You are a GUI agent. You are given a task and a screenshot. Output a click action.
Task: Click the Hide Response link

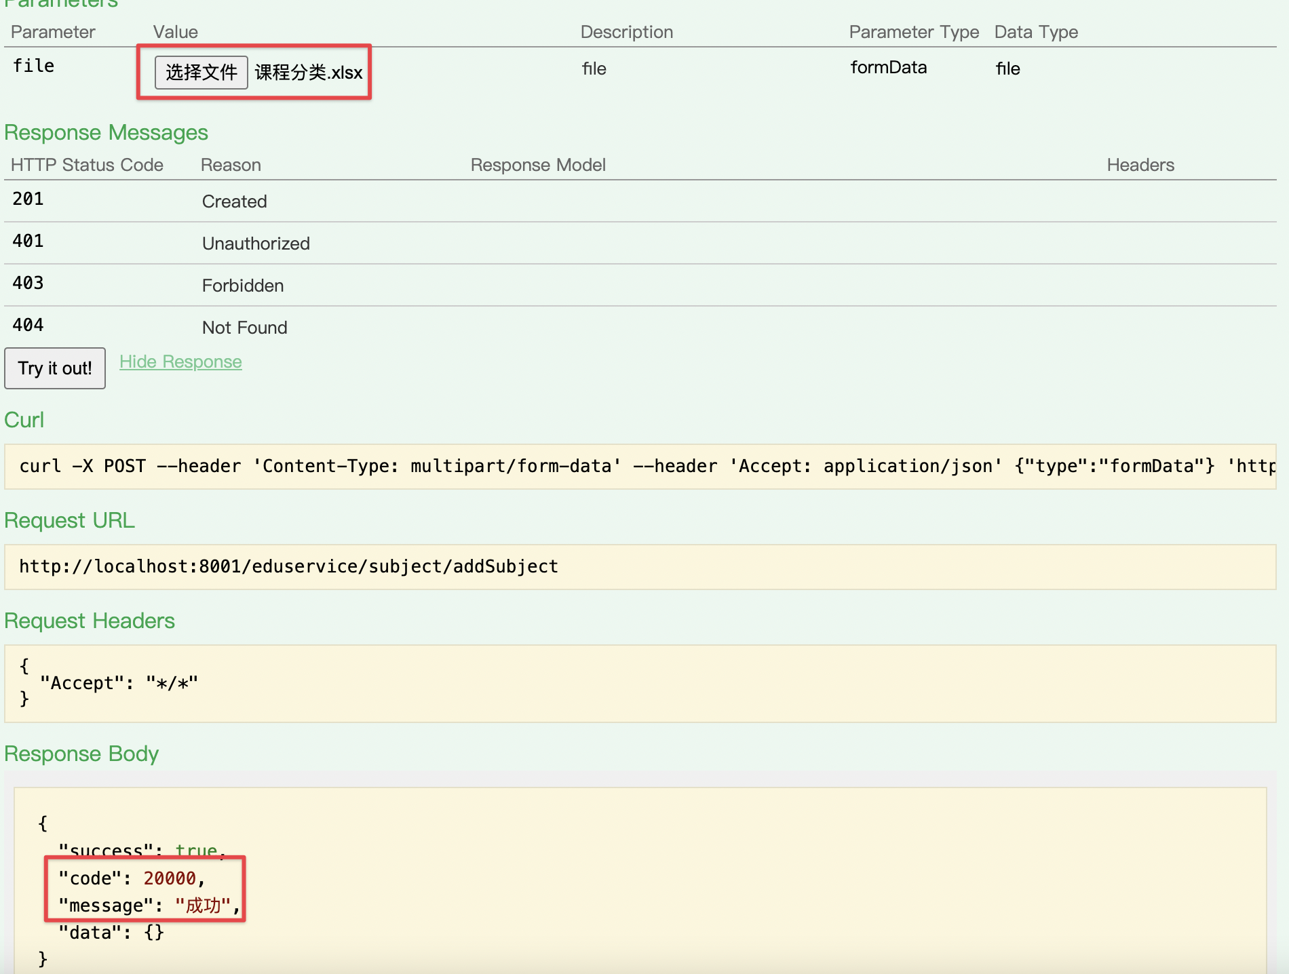point(180,362)
